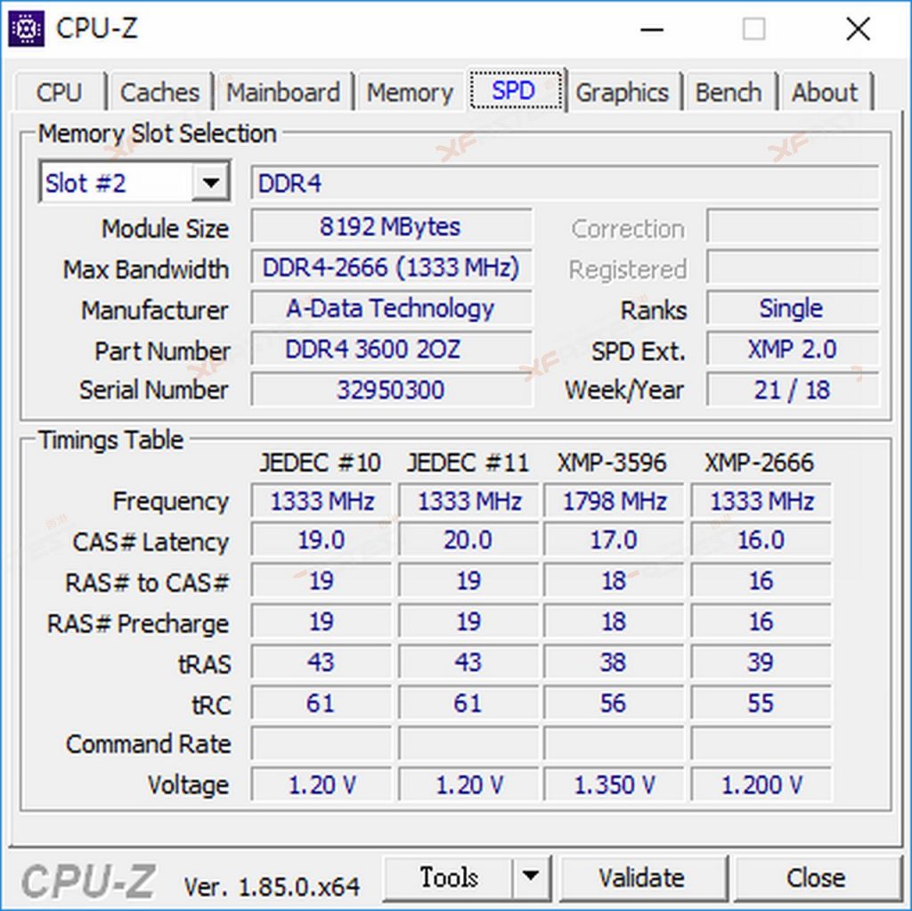Click the Validate button
This screenshot has height=911, width=912.
642,877
